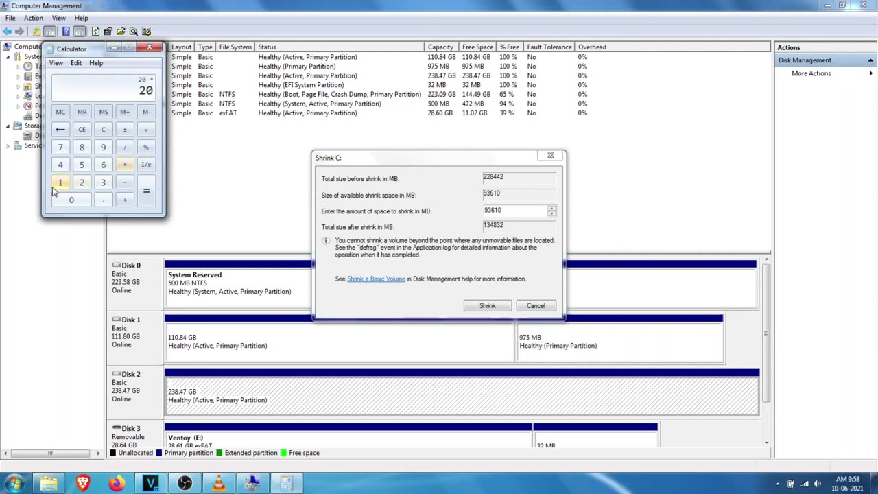This screenshot has height=494, width=878.
Task: Sort by Capacity column header
Action: tap(441, 47)
